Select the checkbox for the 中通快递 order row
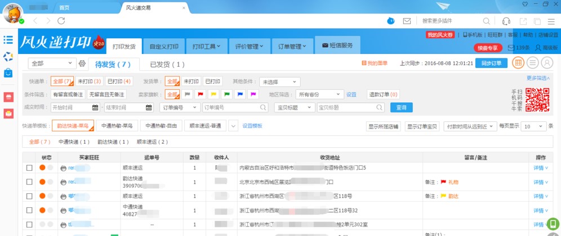Viewport: 561px width, 236px height. [x=29, y=211]
